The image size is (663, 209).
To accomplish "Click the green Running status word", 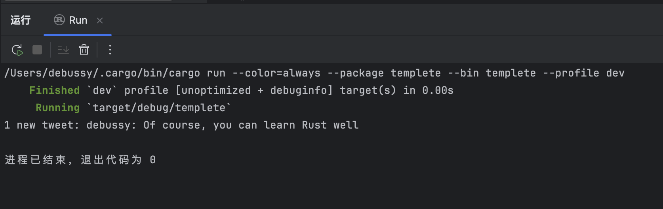I will click(57, 108).
